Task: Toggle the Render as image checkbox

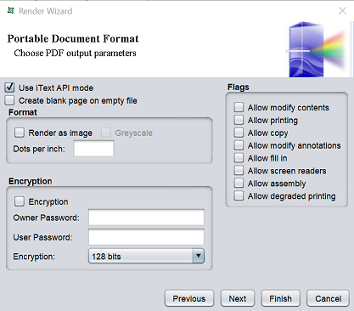Action: coord(20,133)
